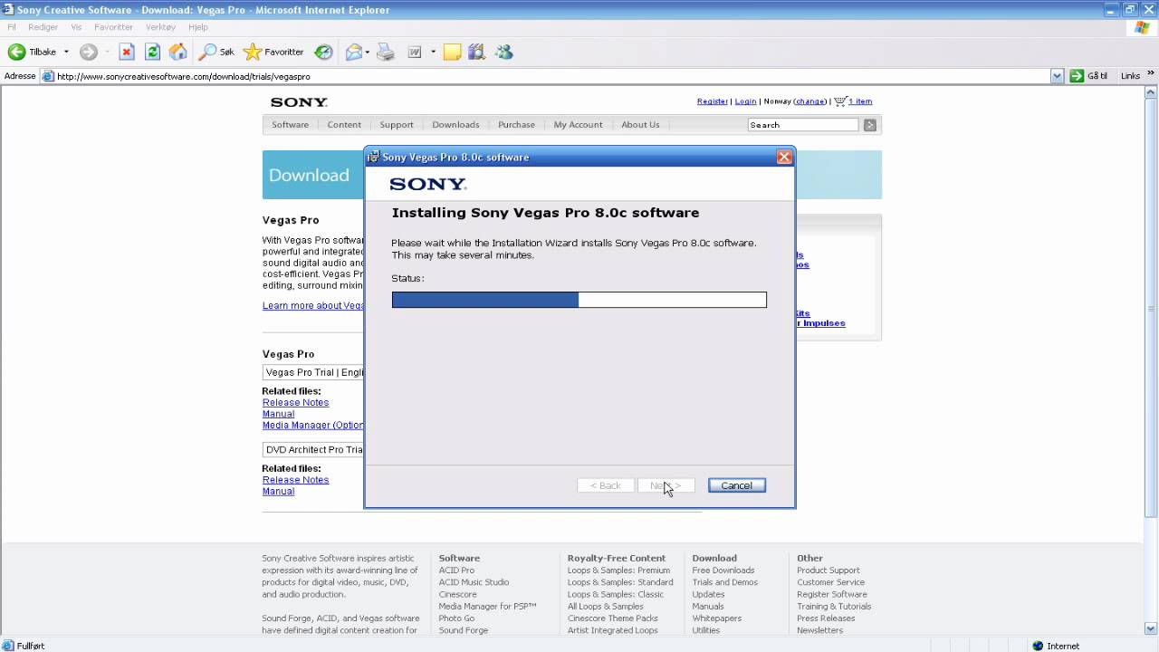Open the Media Manager link
The image size is (1159, 652).
point(313,426)
